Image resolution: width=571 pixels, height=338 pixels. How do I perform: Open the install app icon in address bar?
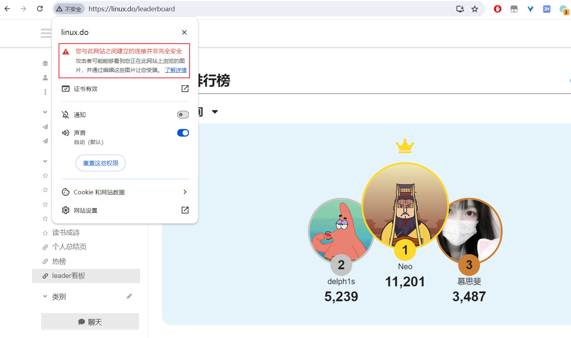click(x=460, y=9)
